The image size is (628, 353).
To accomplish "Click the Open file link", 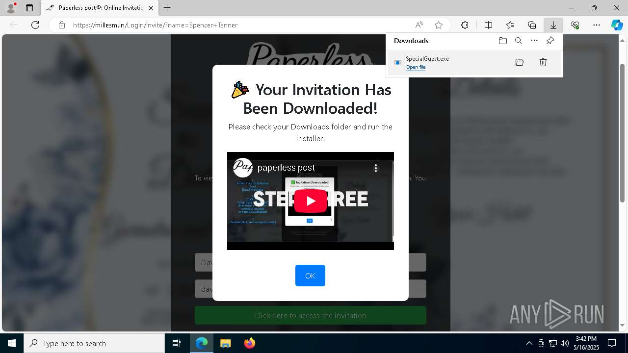I will pos(416,67).
